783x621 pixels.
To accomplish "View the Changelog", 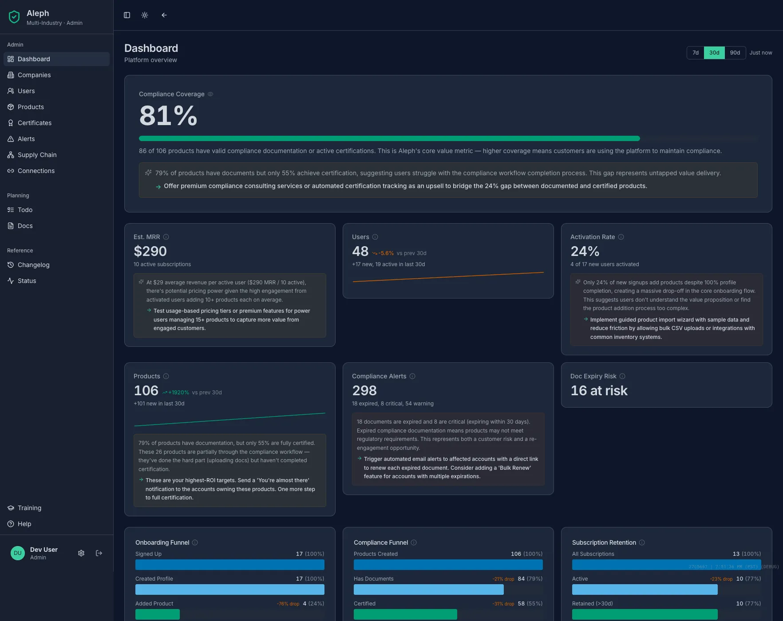I will tap(33, 265).
